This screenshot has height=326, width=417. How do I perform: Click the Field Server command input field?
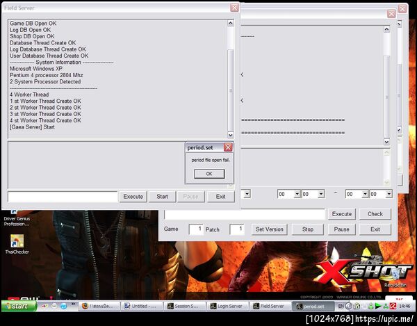pos(63,197)
